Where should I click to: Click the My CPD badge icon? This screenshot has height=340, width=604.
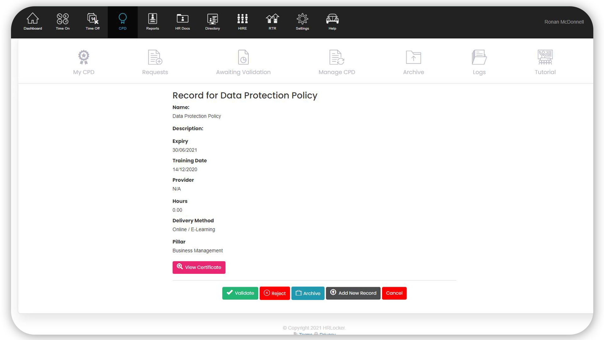click(84, 57)
